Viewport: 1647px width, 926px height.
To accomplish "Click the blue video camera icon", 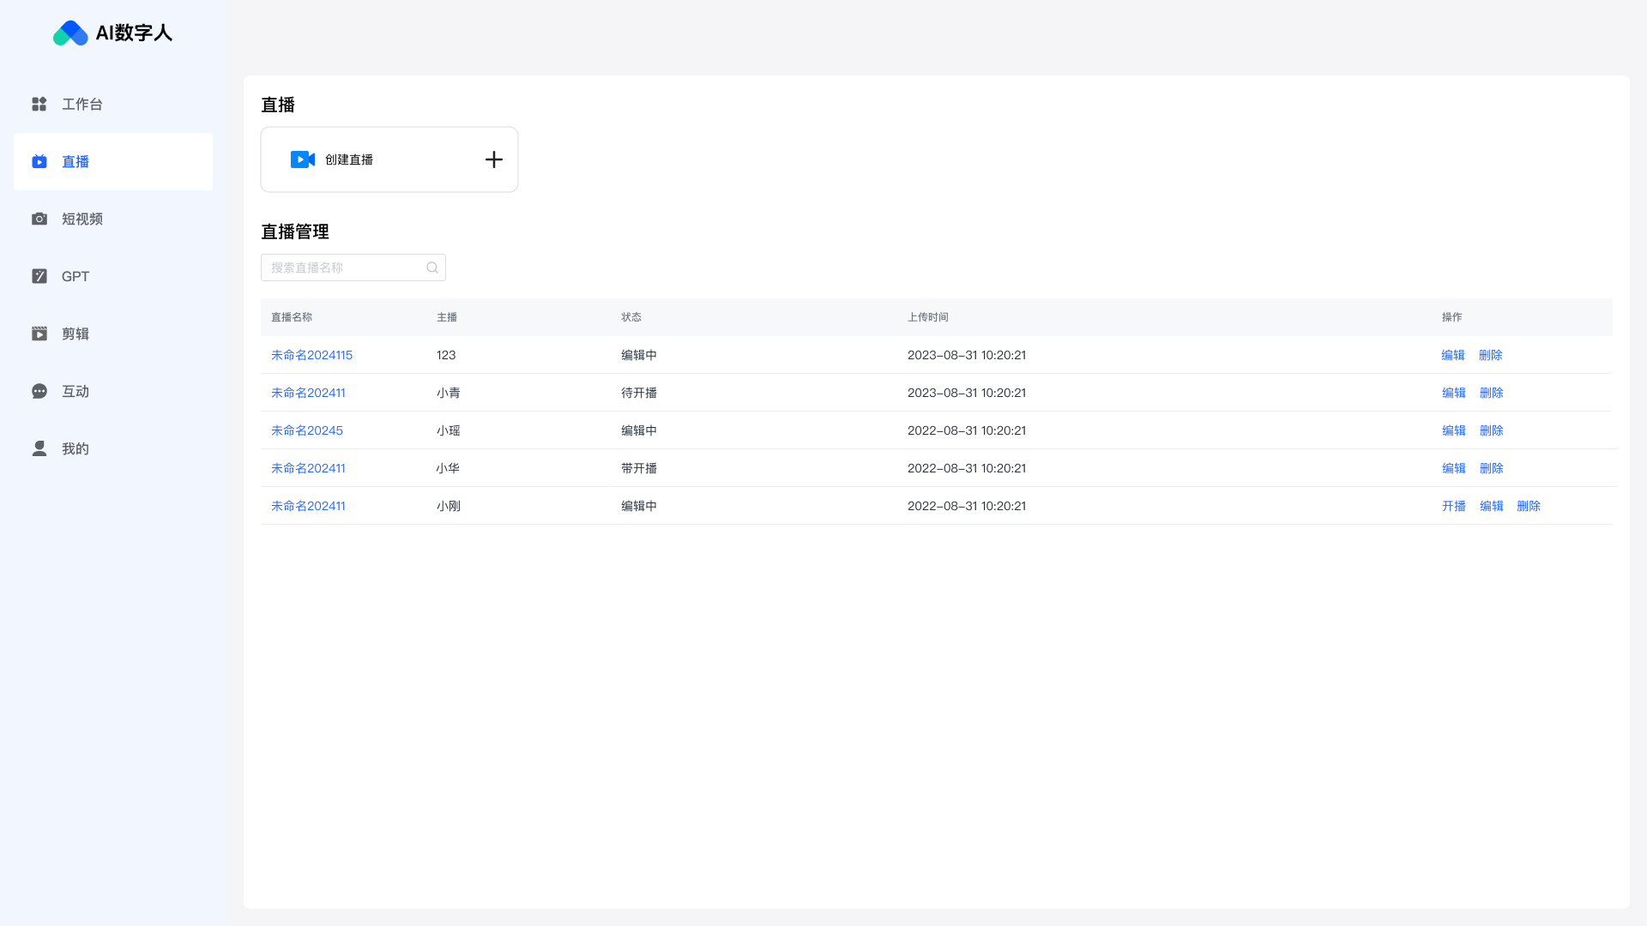I will click(x=302, y=159).
